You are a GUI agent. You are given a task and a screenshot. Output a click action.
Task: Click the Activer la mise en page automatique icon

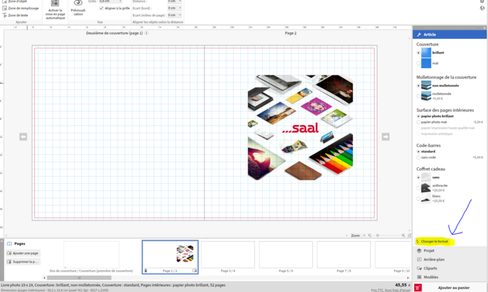55,4
